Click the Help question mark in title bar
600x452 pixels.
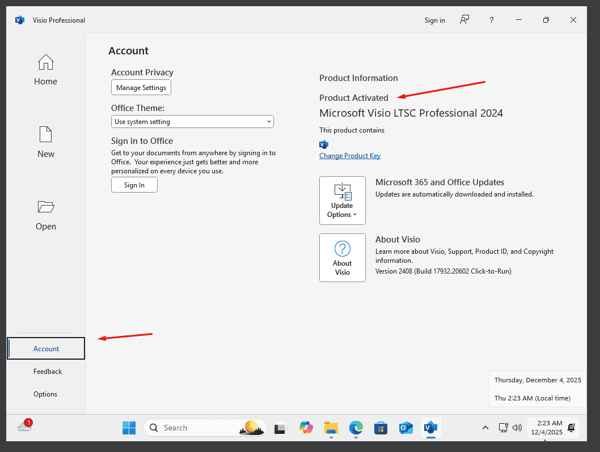(x=491, y=20)
